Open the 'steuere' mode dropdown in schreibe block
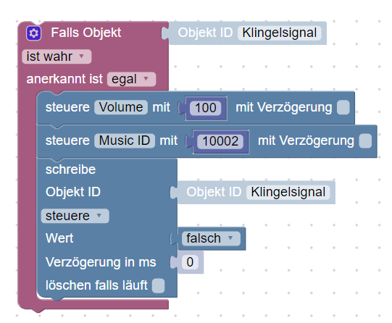 [75, 216]
